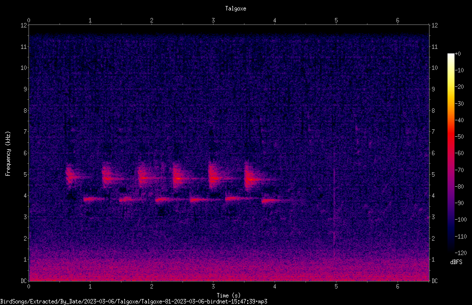Click the 6 second mark on bottom axis
Screen dimensions: 472x305
pos(397,287)
